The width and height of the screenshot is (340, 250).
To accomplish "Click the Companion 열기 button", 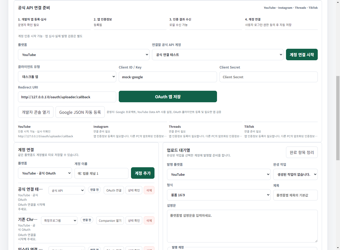I will point(110,220).
